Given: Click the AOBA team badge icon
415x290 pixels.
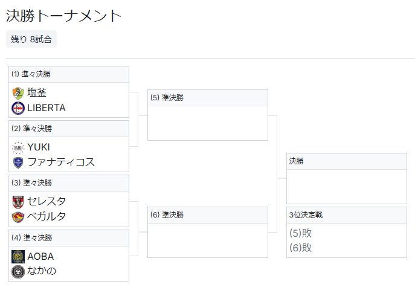Looking at the screenshot, I should pos(18,256).
